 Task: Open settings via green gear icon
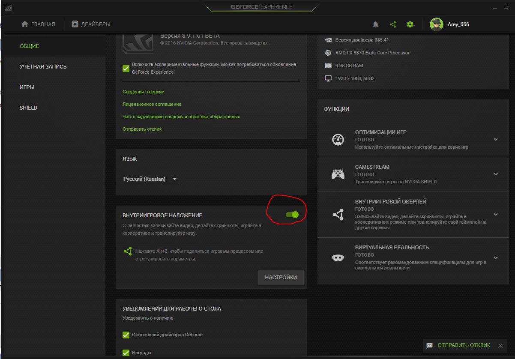point(410,24)
